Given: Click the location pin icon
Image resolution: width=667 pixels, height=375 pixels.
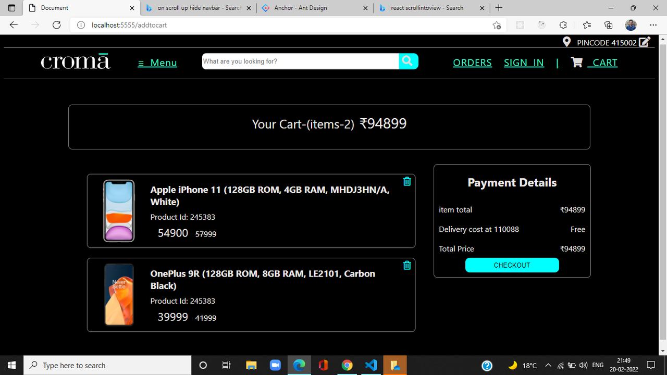Looking at the screenshot, I should pyautogui.click(x=566, y=42).
